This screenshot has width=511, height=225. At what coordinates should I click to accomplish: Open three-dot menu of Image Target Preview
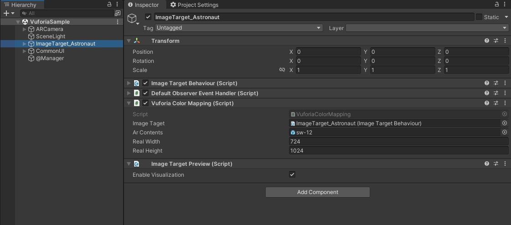click(505, 164)
